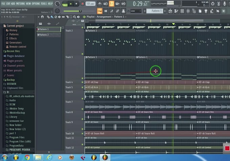230x161 pixels.
Task: Toggle loop recording icon
Action: pos(123,4)
